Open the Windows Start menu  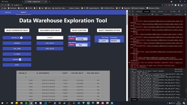[x=2, y=103]
